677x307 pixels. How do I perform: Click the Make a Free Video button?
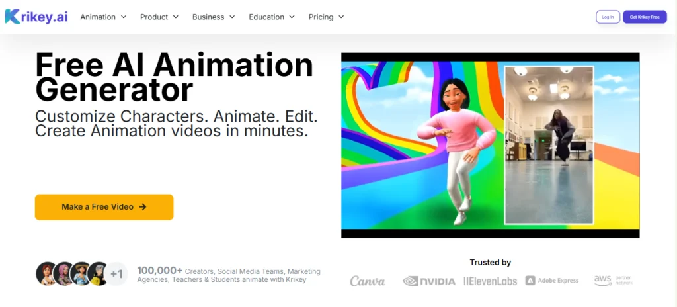coord(104,207)
